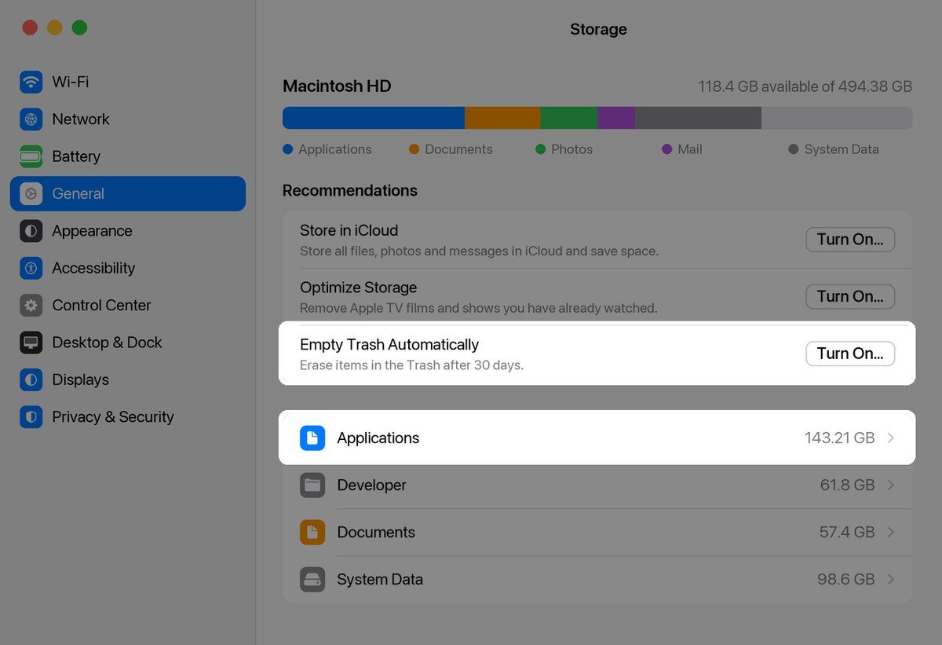942x645 pixels.
Task: Click the Recommendations heading
Action: pyautogui.click(x=350, y=191)
